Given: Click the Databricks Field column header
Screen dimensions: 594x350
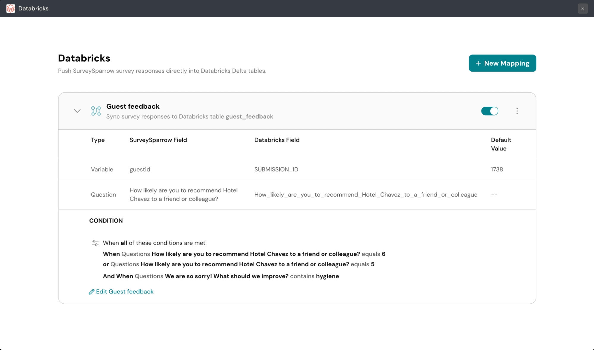Looking at the screenshot, I should click(277, 140).
